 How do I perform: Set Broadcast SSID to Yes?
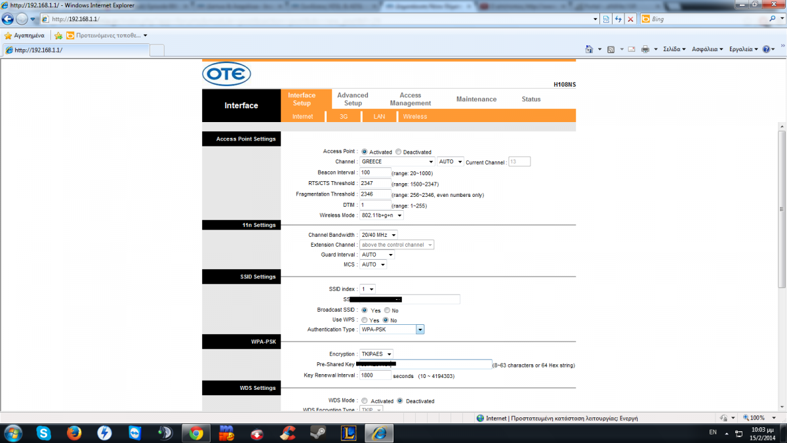(365, 310)
